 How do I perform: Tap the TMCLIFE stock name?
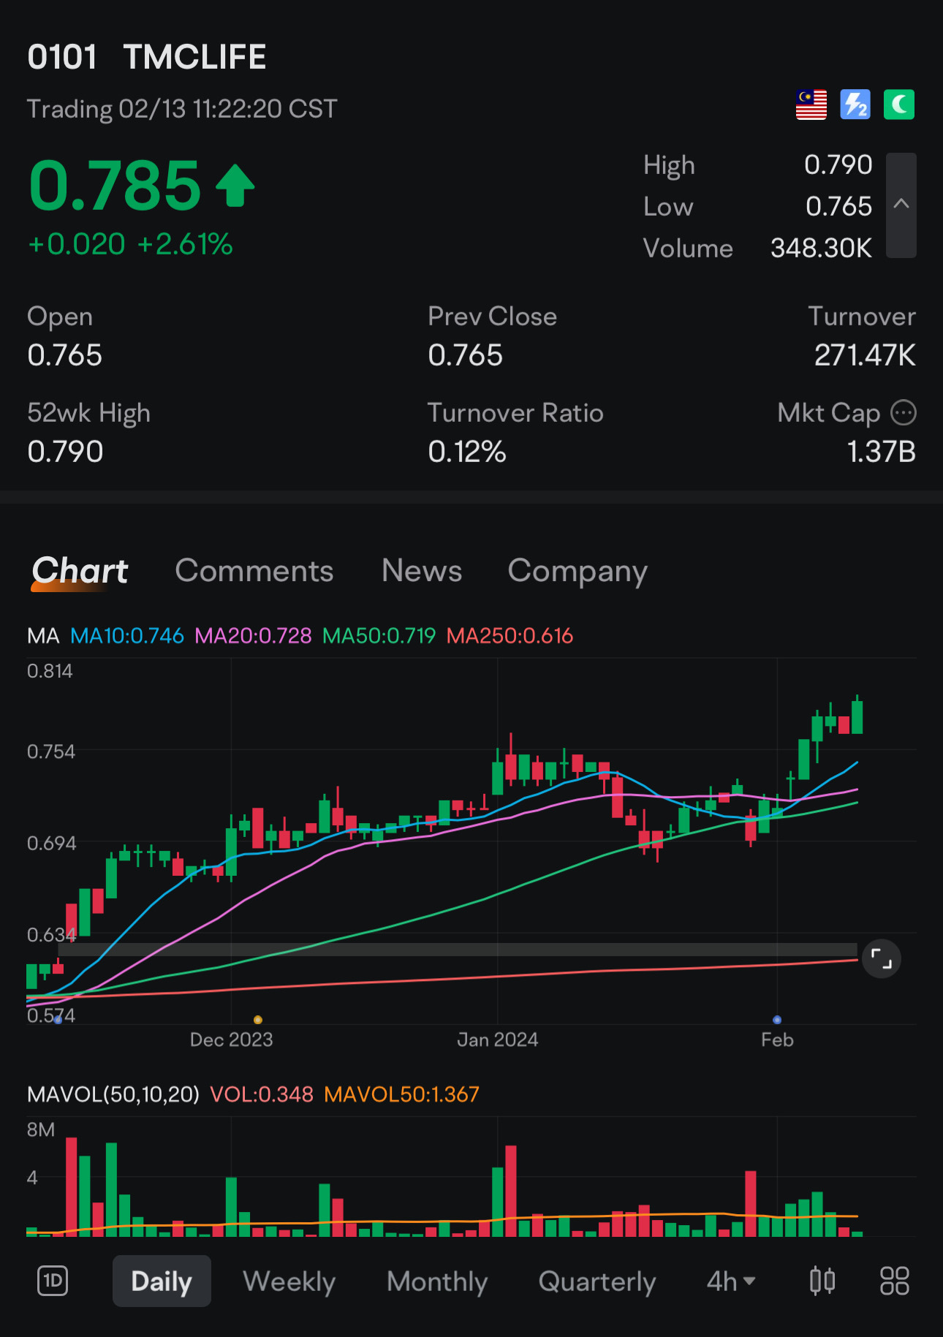point(194,57)
